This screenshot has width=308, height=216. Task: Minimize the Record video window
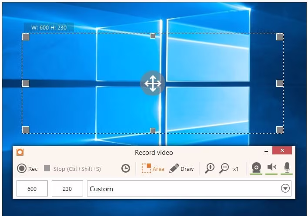tap(266, 151)
